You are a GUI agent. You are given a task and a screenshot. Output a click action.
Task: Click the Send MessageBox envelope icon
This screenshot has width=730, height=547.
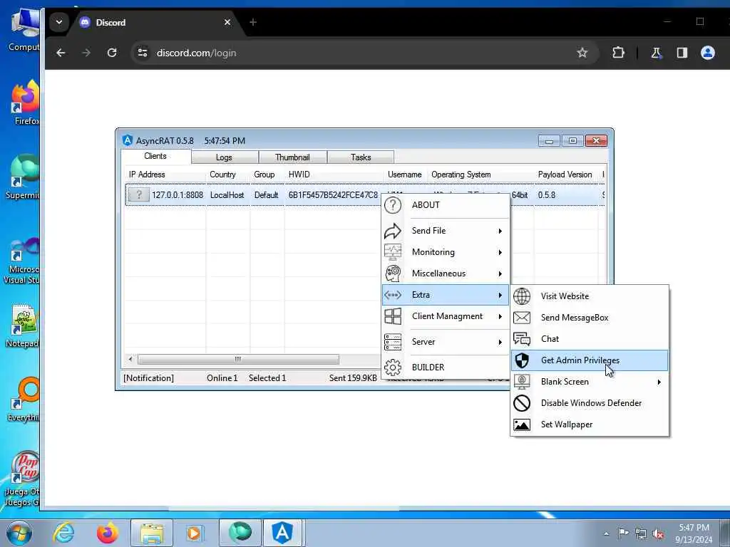(x=521, y=318)
